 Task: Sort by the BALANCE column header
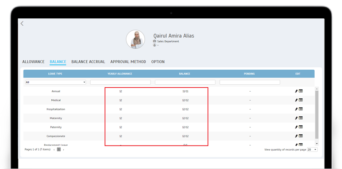(185, 74)
